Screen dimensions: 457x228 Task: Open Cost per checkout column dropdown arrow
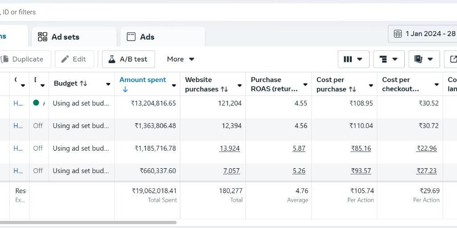(x=436, y=85)
